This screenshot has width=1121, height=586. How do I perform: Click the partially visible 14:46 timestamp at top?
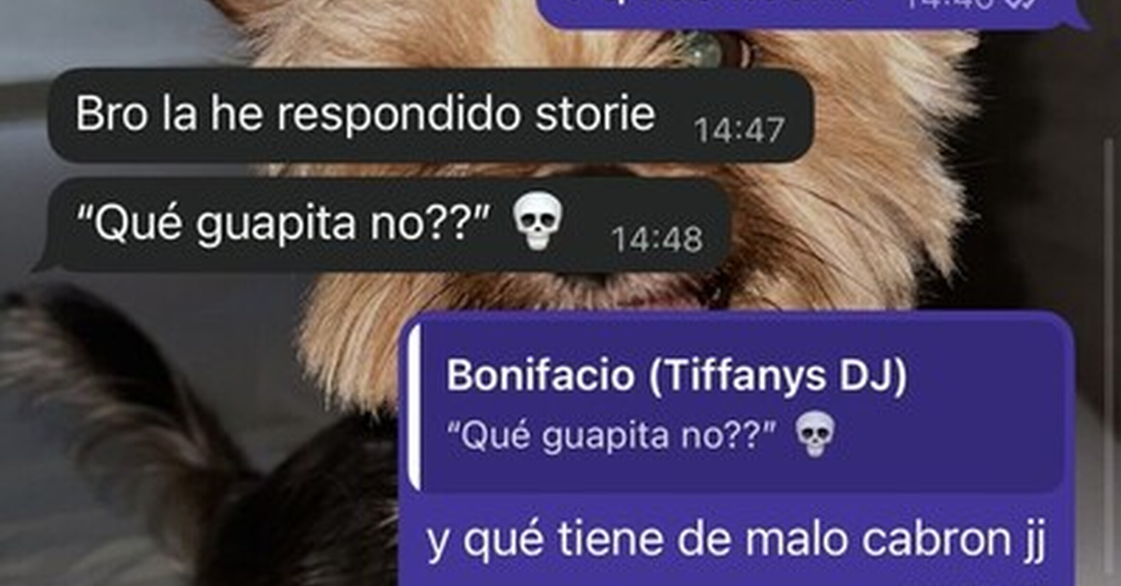(949, 4)
